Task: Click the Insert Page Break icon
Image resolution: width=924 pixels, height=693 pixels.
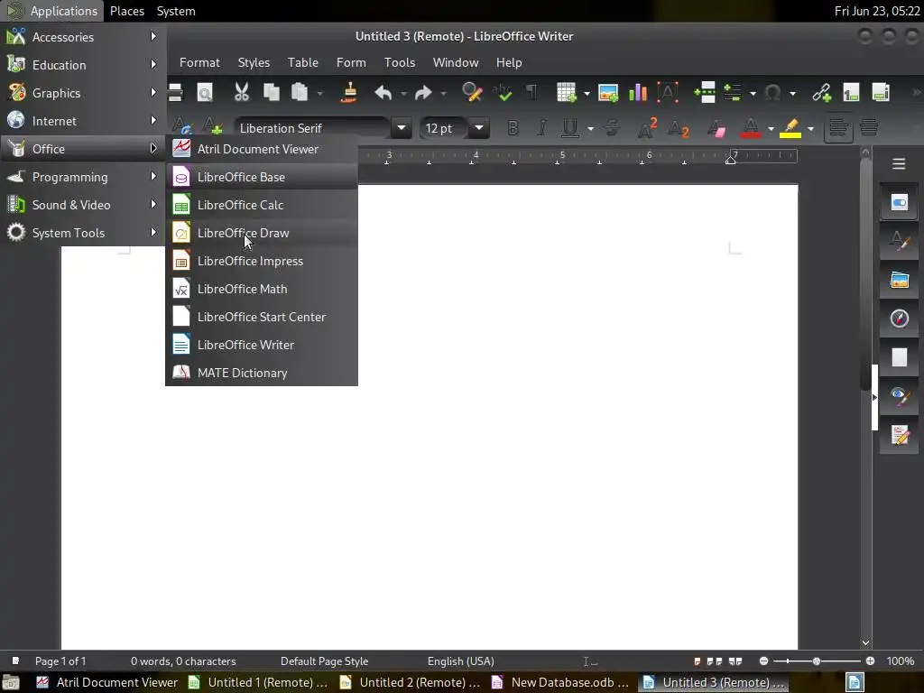Action: 705,93
